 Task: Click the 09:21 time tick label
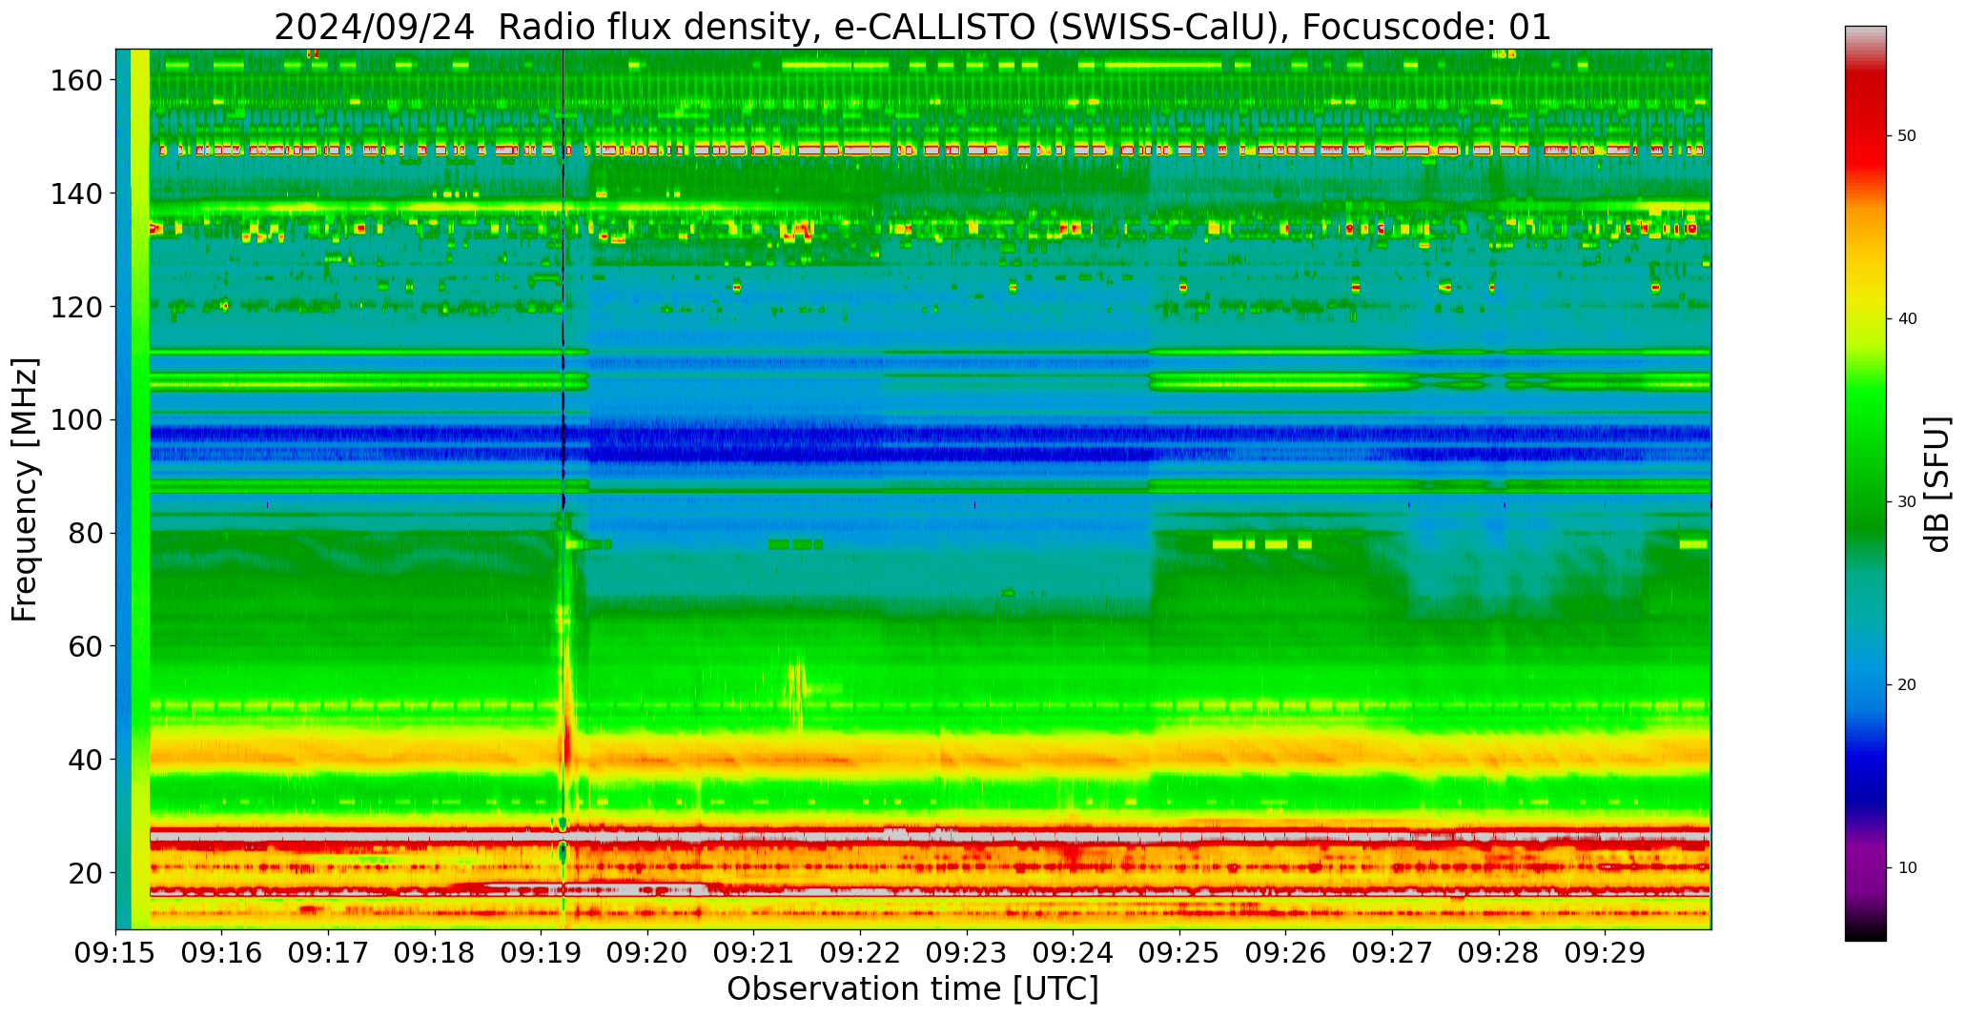coord(753,954)
